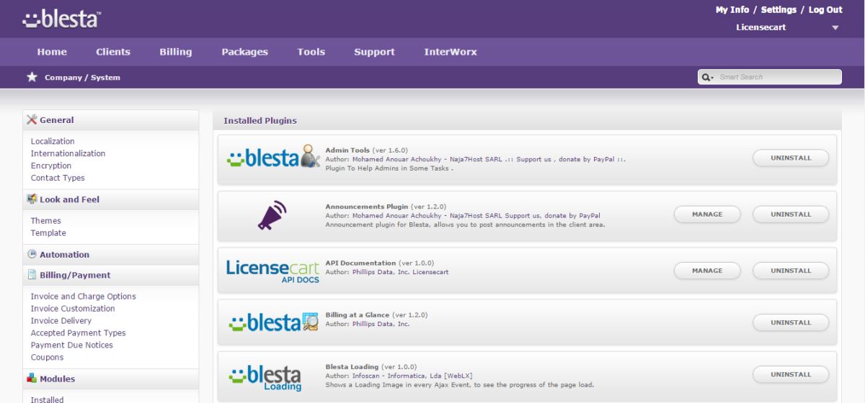Open Localization settings

pyautogui.click(x=53, y=141)
